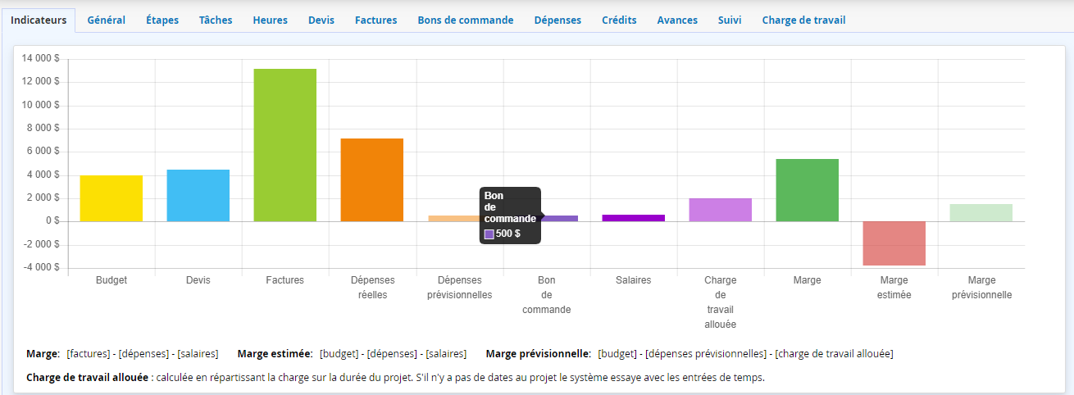
Task: Click the green Factures bar
Action: 285,145
